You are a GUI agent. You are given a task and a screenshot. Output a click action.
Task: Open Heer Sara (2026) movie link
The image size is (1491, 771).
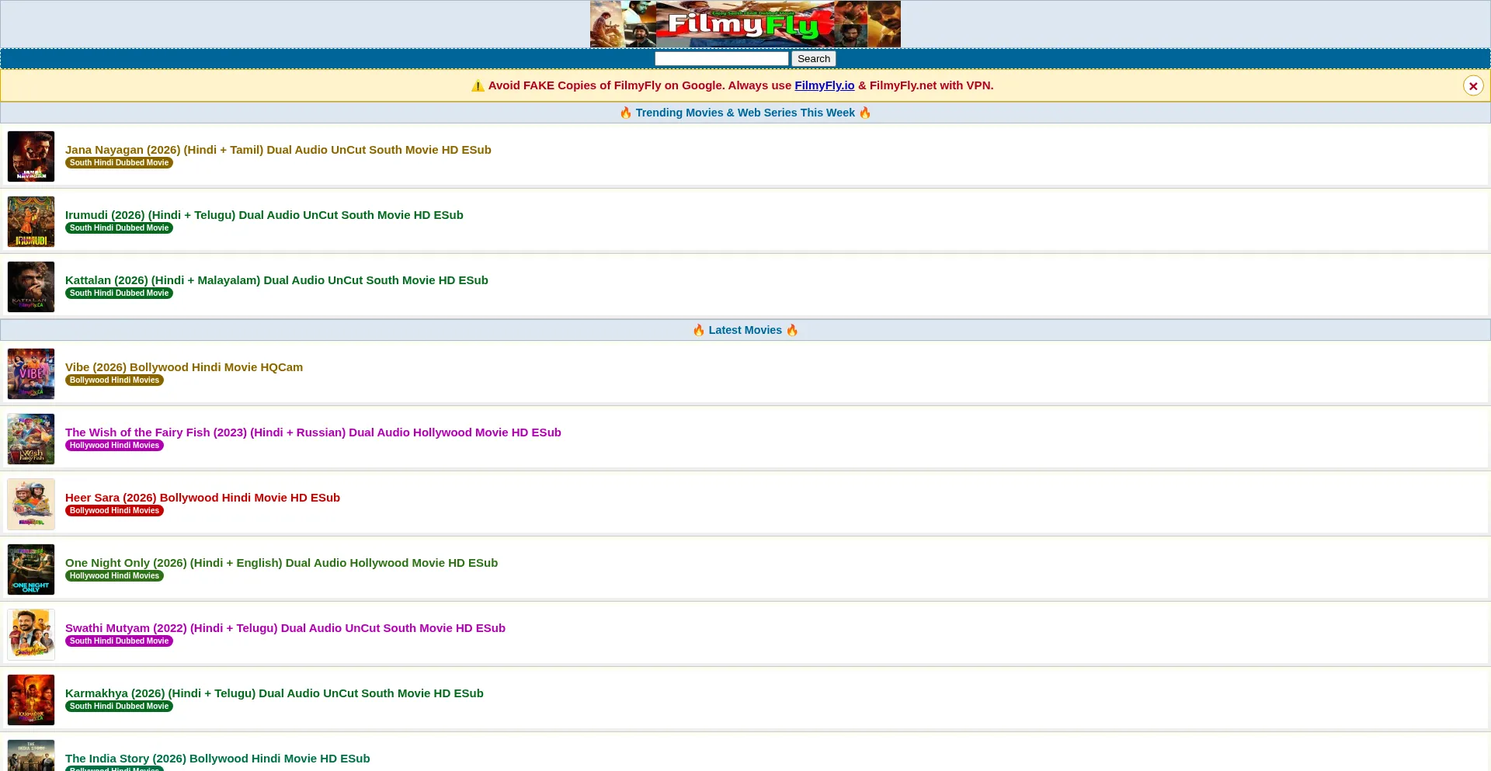tap(203, 498)
